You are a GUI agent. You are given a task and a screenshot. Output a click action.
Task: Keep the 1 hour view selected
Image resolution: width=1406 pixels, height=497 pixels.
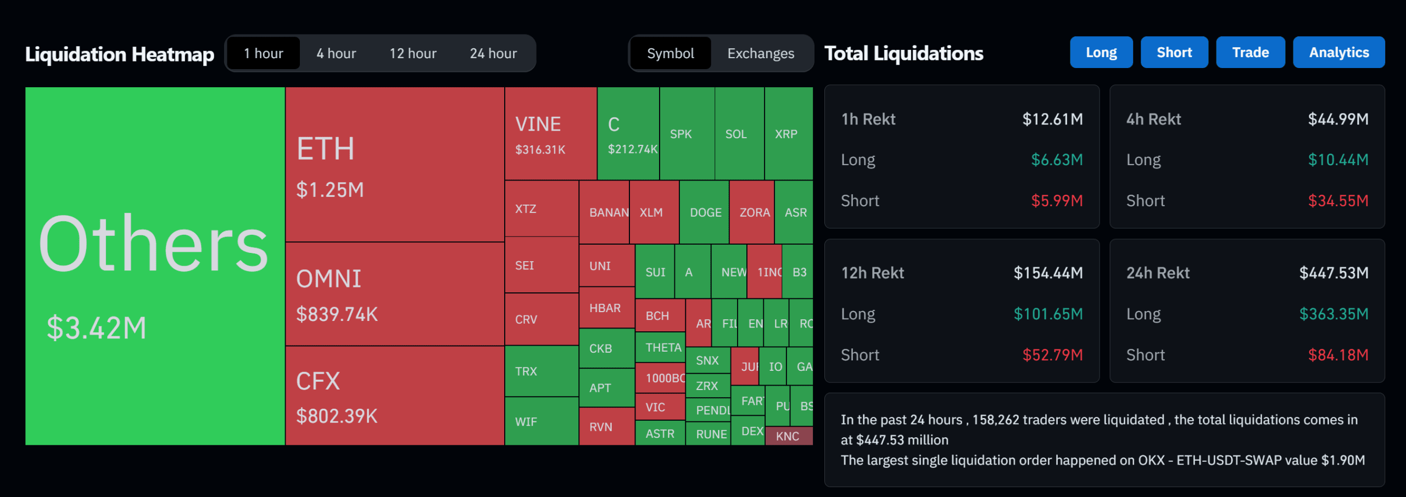click(264, 53)
